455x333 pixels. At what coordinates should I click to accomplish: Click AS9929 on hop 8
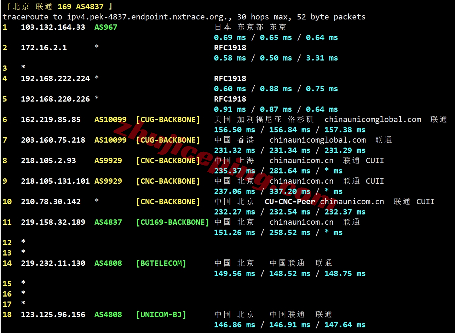(108, 160)
